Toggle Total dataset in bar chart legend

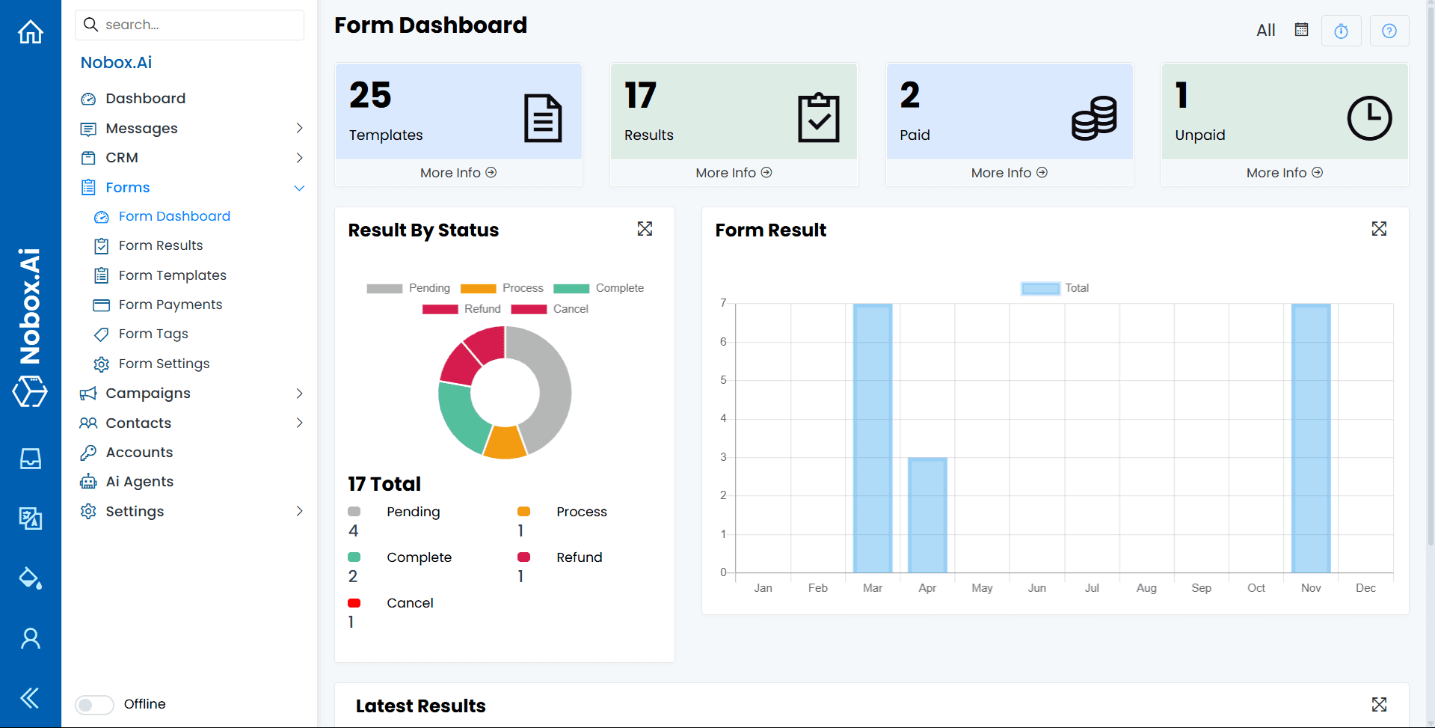click(1054, 288)
